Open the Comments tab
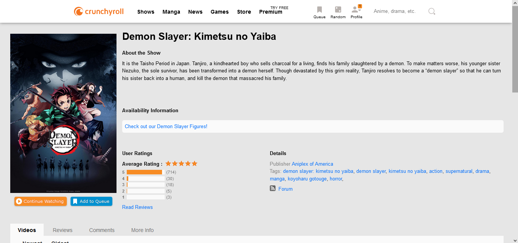 tap(102, 230)
